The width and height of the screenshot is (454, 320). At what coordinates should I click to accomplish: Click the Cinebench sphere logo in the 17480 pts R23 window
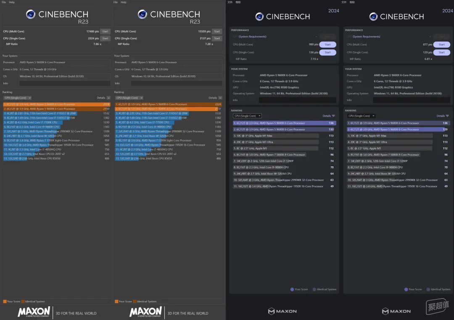pos(31,14)
